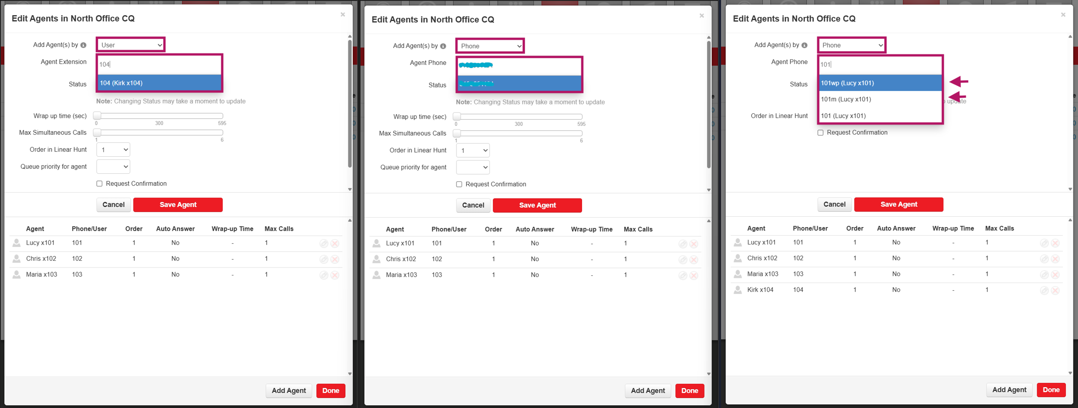Click Kirk x104's avatar icon
Viewport: 1078px width, 408px height.
coord(738,290)
